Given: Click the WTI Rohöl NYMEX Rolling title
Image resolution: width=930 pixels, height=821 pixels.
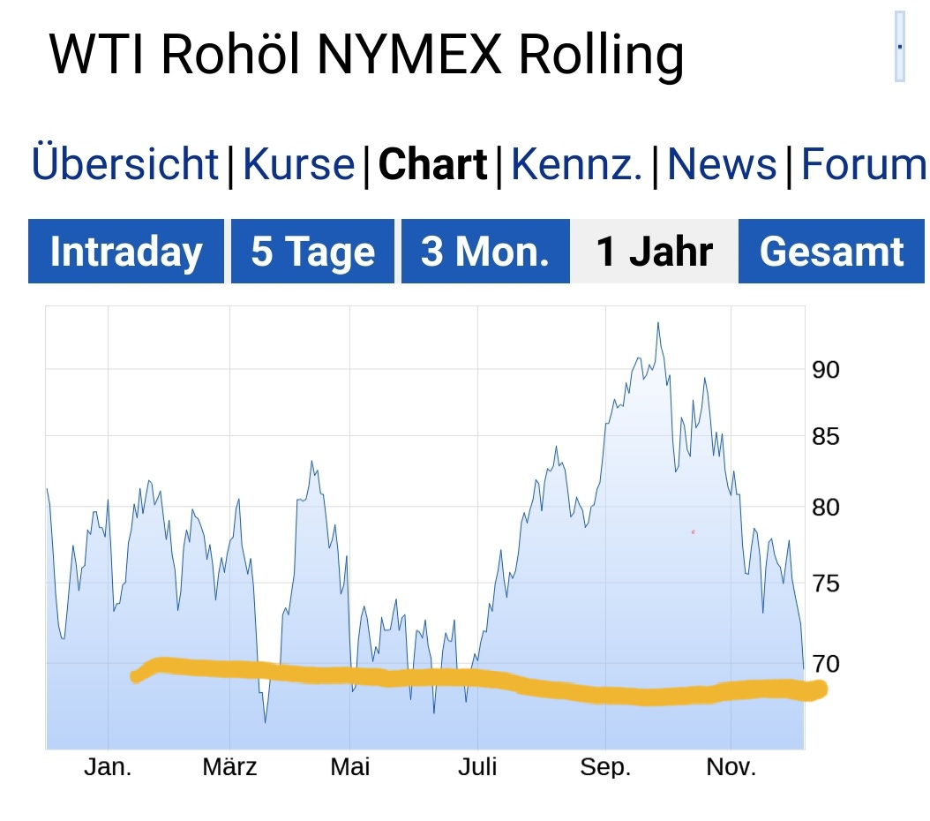Looking at the screenshot, I should point(366,55).
